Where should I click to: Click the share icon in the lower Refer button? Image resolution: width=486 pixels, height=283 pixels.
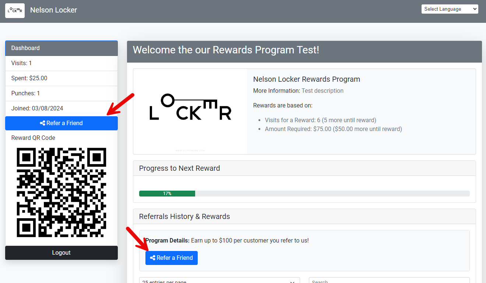pyautogui.click(x=154, y=258)
